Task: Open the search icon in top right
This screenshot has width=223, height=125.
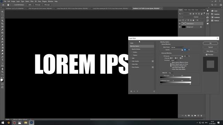Action: (x=212, y=5)
